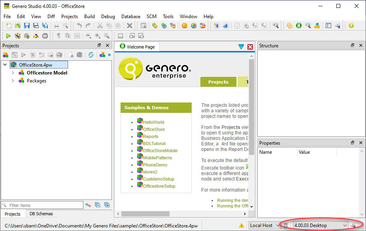This screenshot has height=231, width=366.
Task: Float the Structure panel via its dock toggle
Action: pos(352,46)
